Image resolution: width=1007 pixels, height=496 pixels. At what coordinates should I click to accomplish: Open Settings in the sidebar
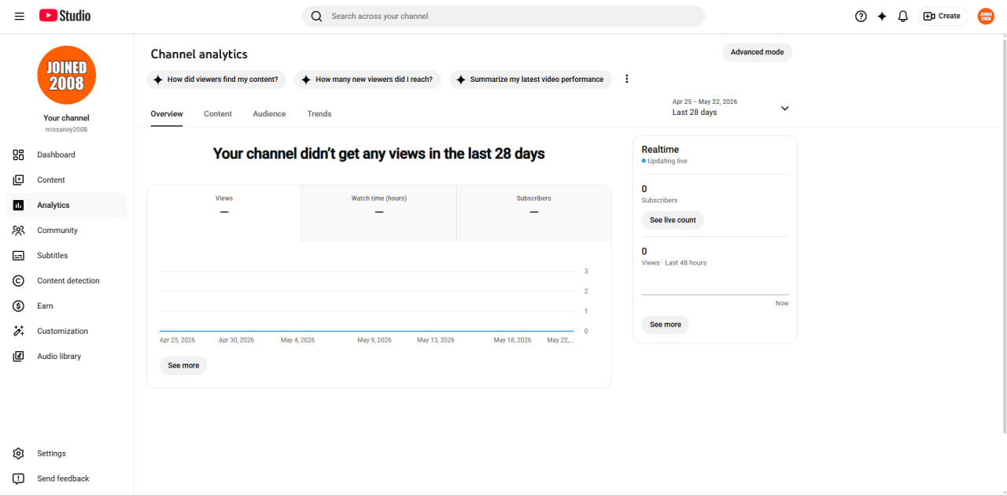(x=66, y=453)
